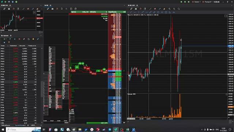Click the blue current-price label on 15M price axis

231,46
